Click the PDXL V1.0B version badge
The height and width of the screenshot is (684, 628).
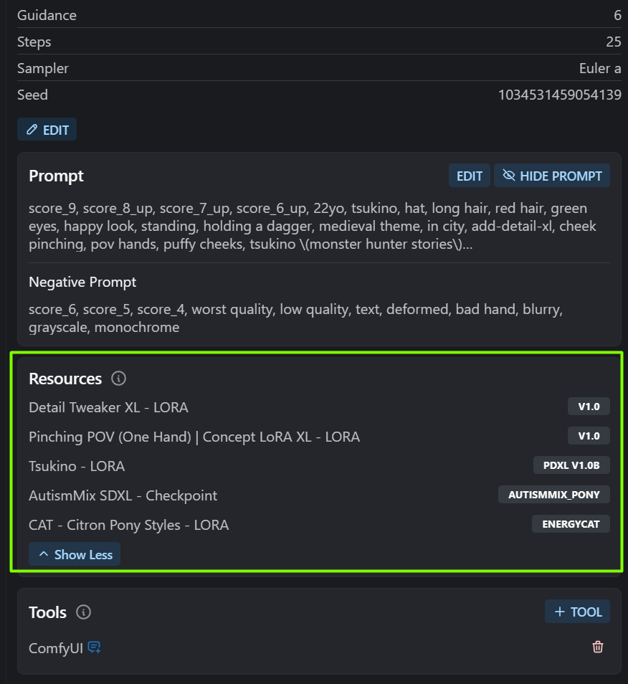[571, 465]
